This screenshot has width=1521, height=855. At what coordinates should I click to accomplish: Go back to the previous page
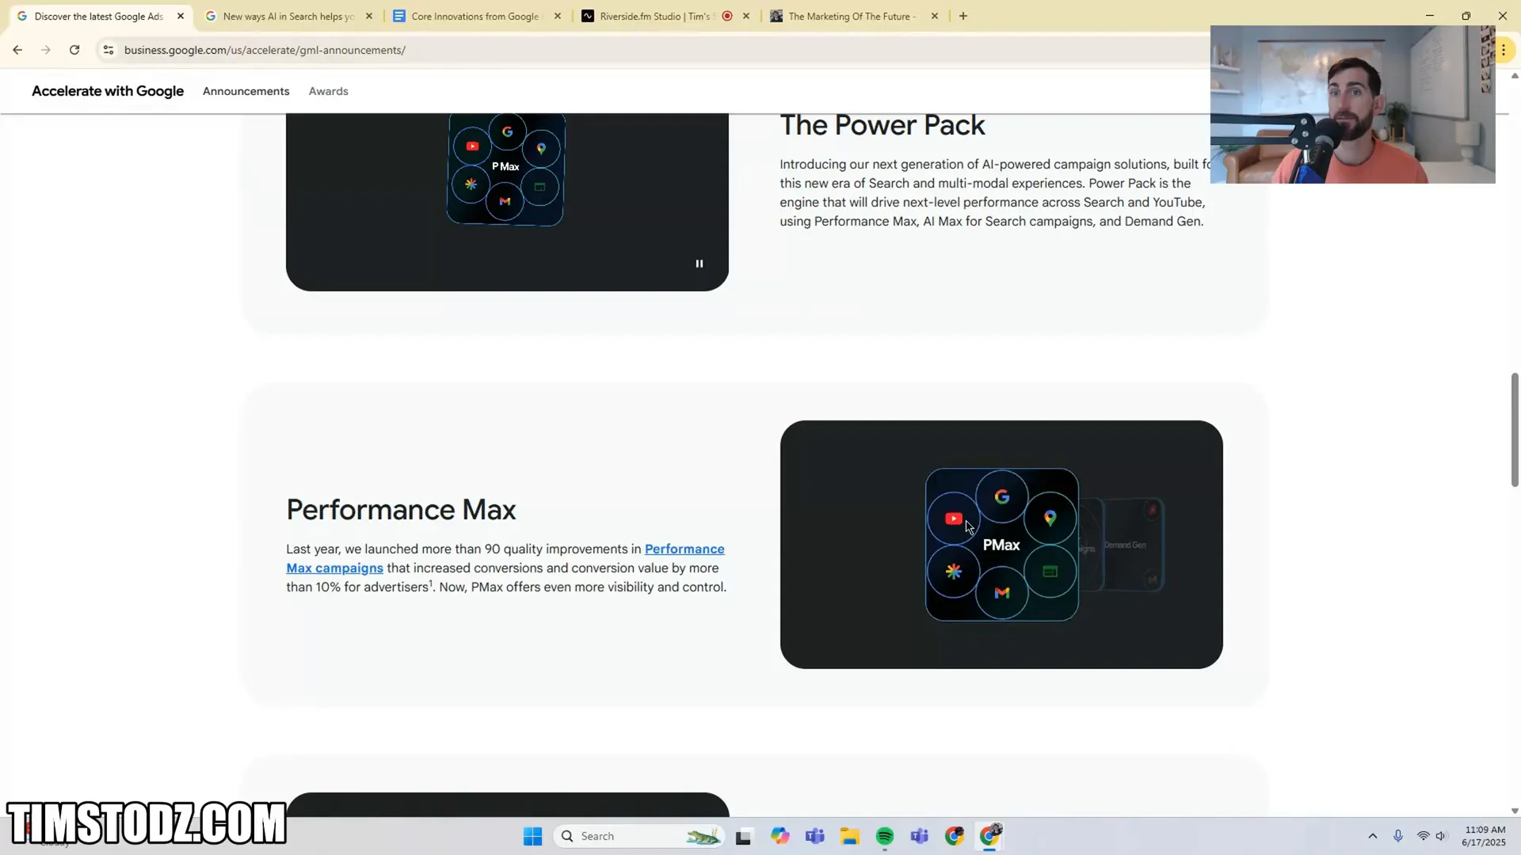point(17,50)
